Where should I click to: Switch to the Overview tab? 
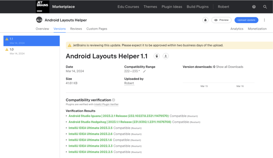coord(42,29)
